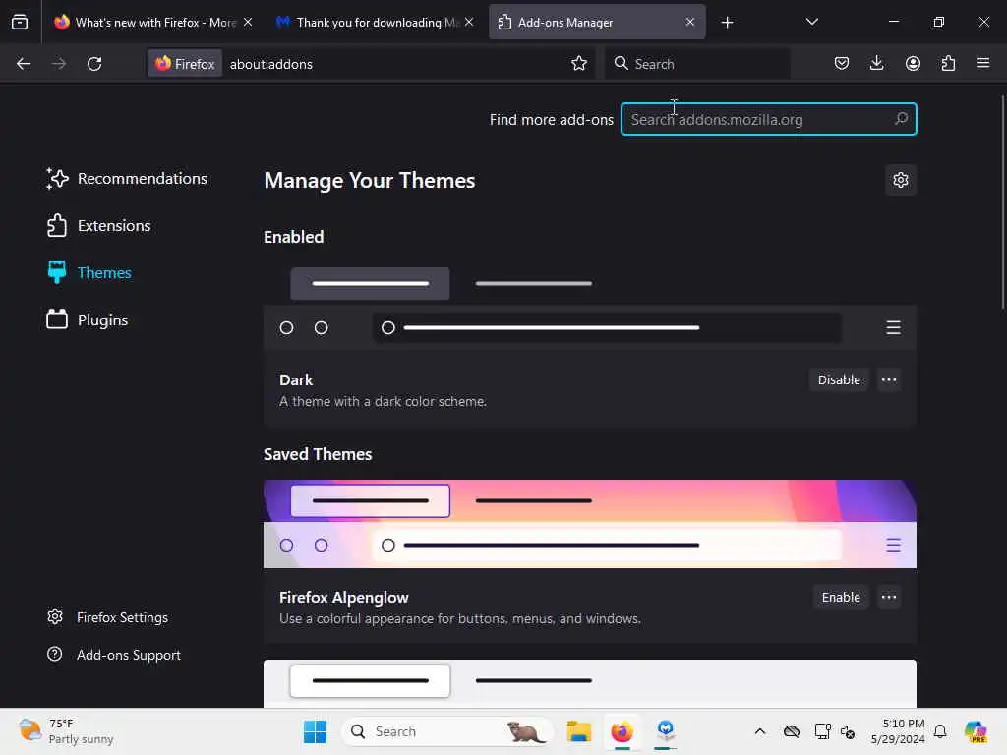Open the tools for all add-ons gear
This screenshot has width=1007, height=755.
pyautogui.click(x=901, y=180)
